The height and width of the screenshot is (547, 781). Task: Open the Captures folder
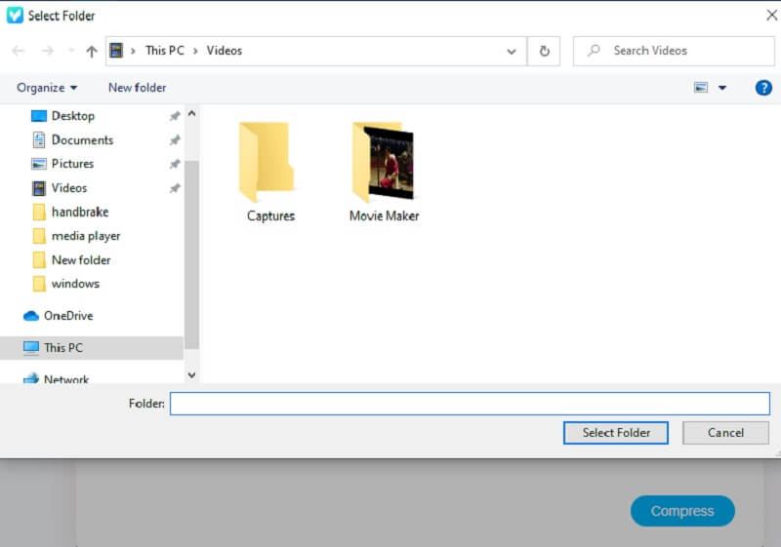tap(269, 173)
